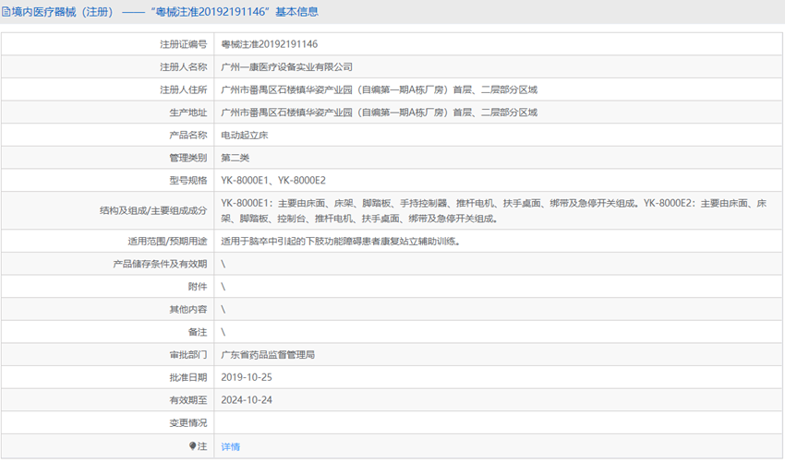Click the 适用范围 intended use description
785x462 pixels.
click(341, 241)
